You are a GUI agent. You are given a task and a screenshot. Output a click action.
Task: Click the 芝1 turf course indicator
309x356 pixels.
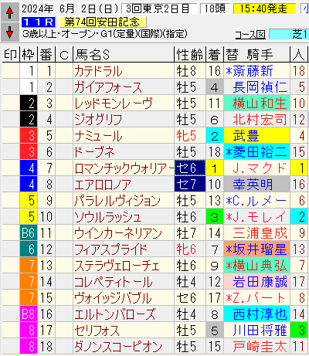point(288,35)
